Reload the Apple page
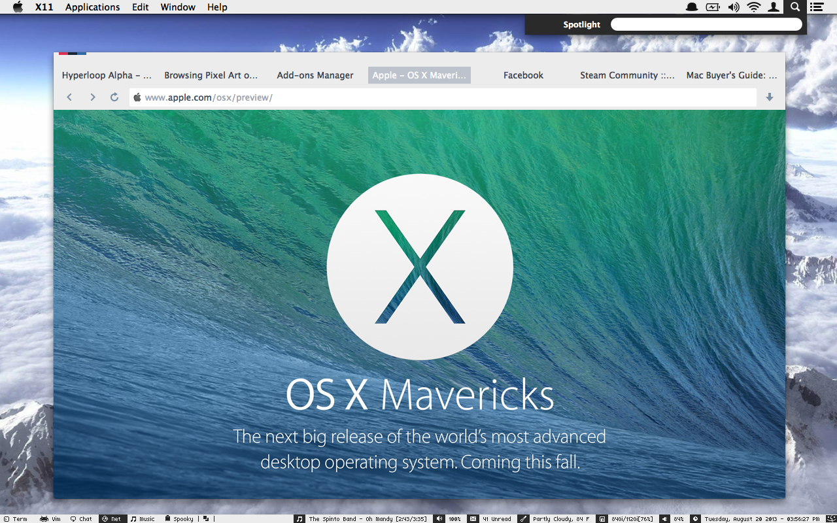The height and width of the screenshot is (523, 837). 114,97
